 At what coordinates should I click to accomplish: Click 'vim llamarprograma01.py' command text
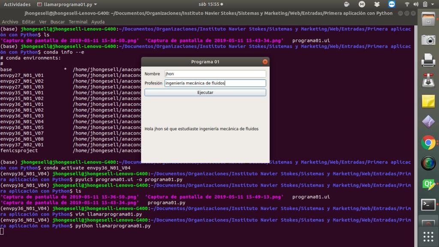108,214
